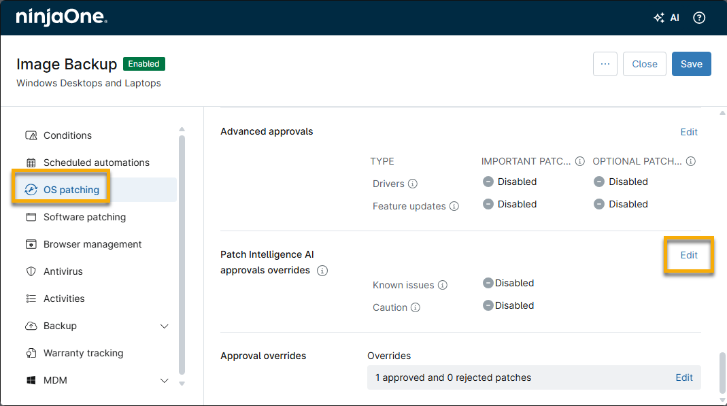The width and height of the screenshot is (727, 406).
Task: Click the Approval overrides heading
Action: coord(263,356)
